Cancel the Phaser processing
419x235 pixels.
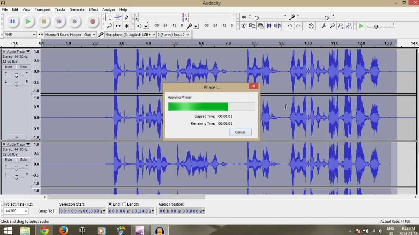click(x=240, y=132)
